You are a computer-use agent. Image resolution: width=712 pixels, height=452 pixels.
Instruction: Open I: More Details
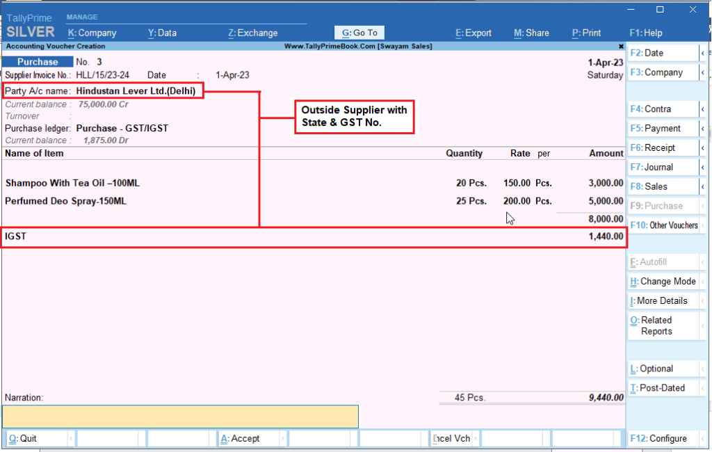point(663,300)
